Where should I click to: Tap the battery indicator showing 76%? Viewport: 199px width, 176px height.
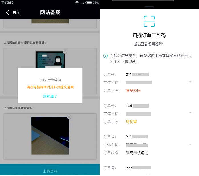point(89,3)
